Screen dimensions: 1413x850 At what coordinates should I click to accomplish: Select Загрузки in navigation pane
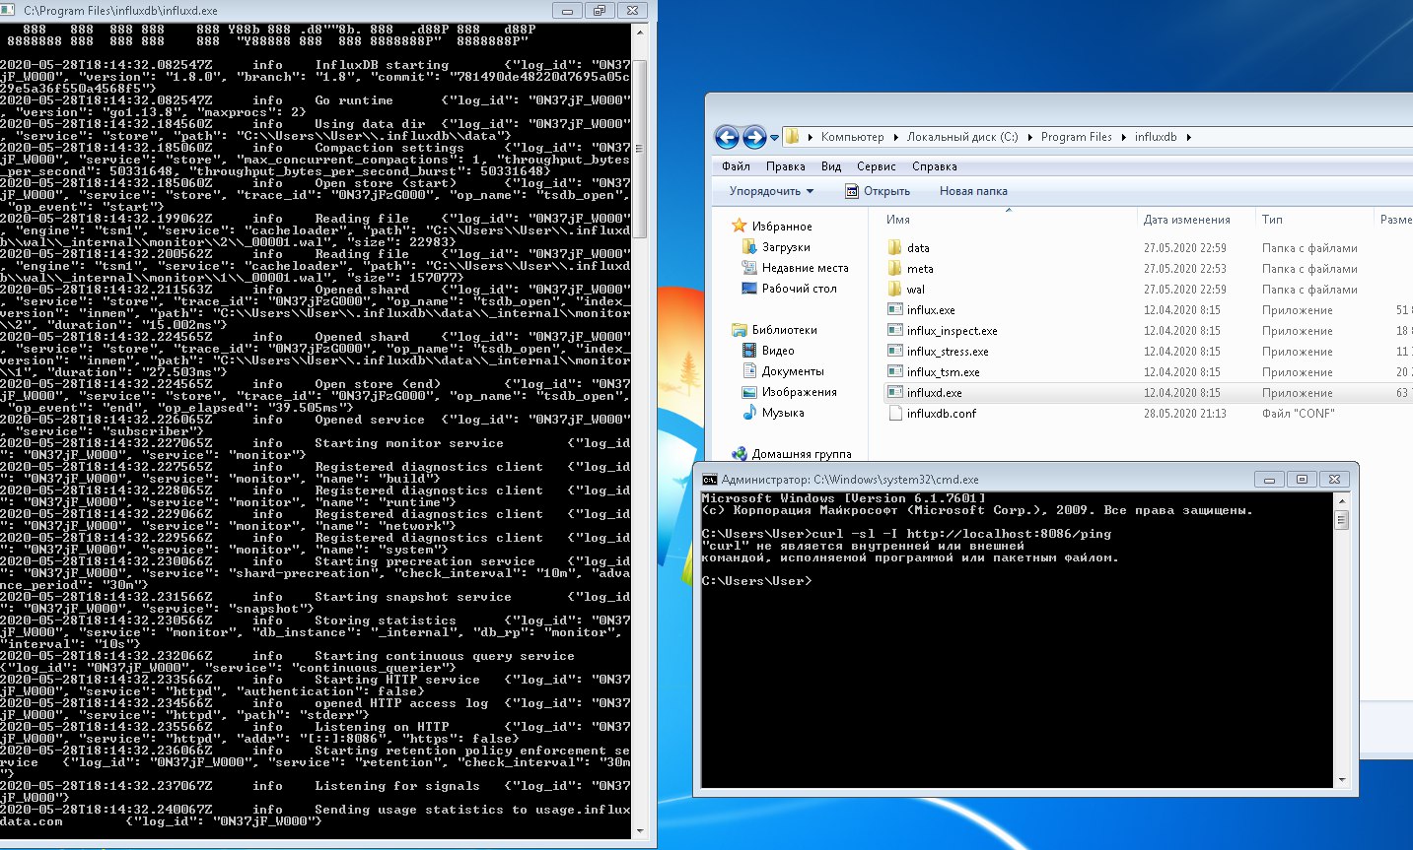pos(786,247)
